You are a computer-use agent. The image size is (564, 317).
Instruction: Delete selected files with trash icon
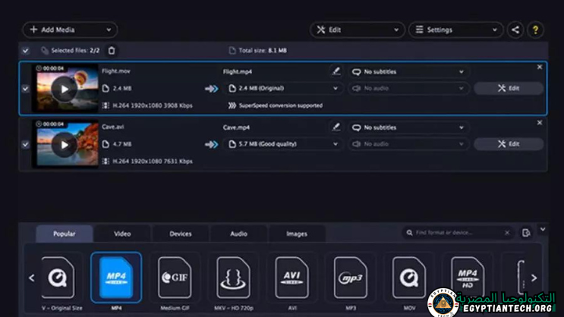click(x=112, y=51)
